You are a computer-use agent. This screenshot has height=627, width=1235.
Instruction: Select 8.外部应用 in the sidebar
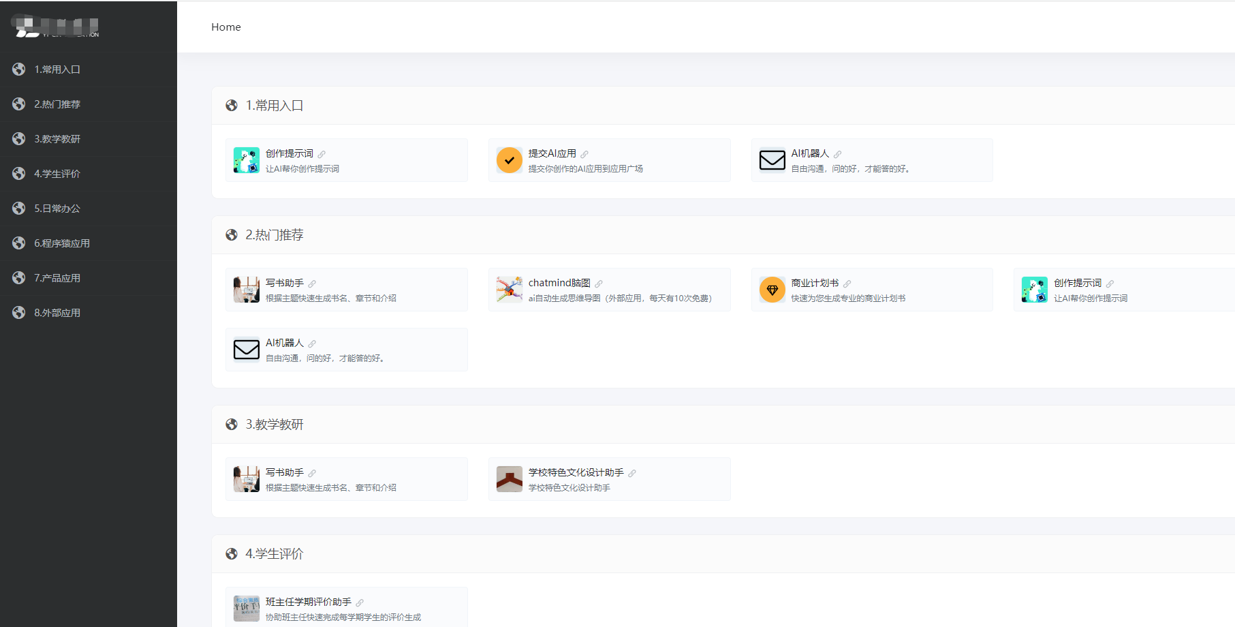(57, 313)
